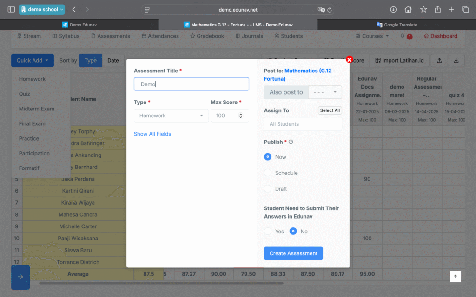Open the Type dropdown showing Homework
476x297 pixels.
[x=171, y=116]
